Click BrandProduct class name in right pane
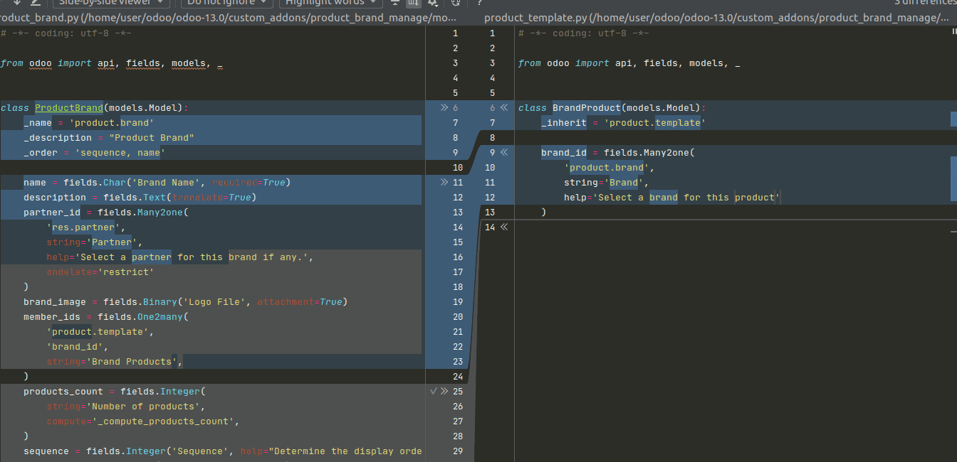This screenshot has width=957, height=462. pos(587,108)
